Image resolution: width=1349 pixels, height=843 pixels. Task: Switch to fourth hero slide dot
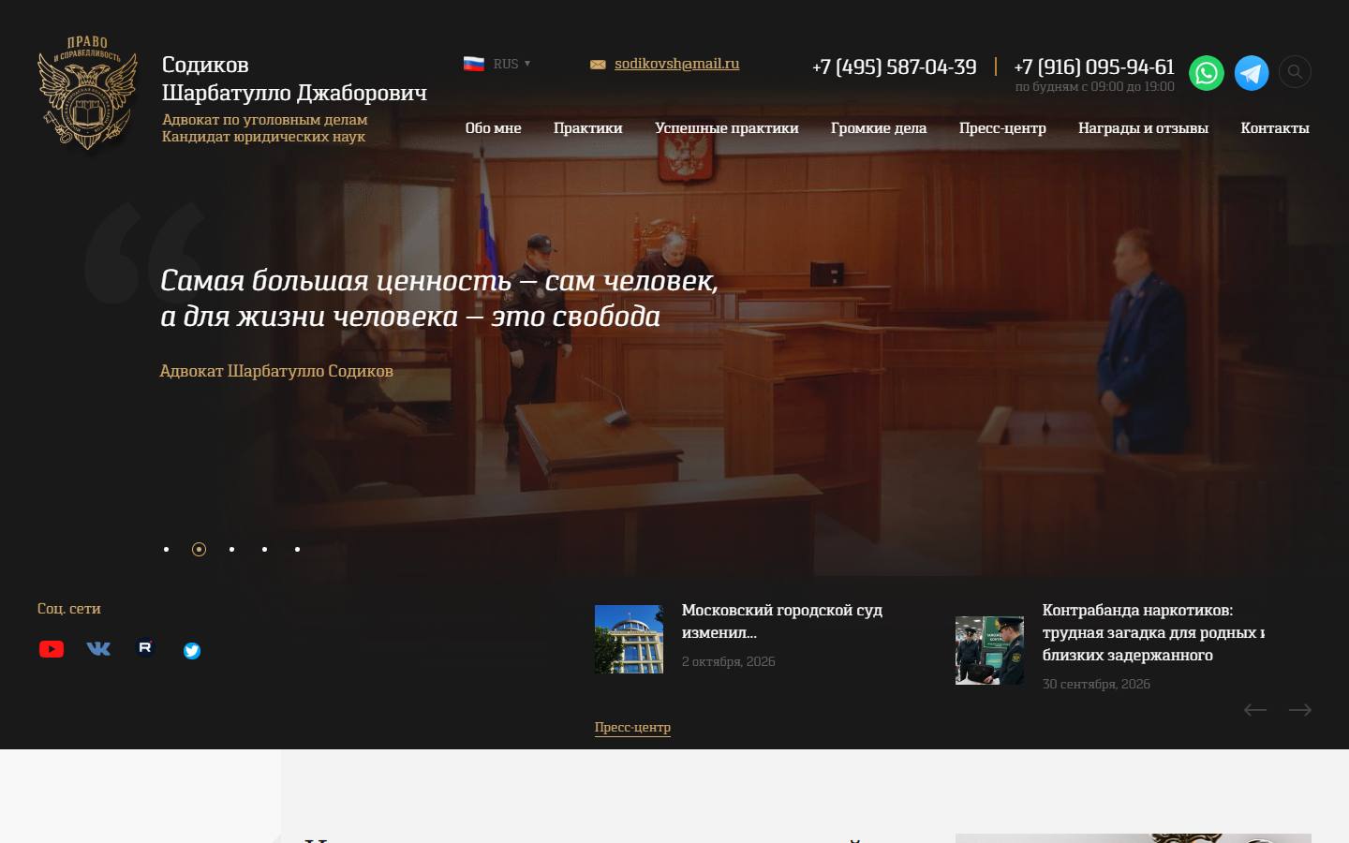click(x=264, y=549)
